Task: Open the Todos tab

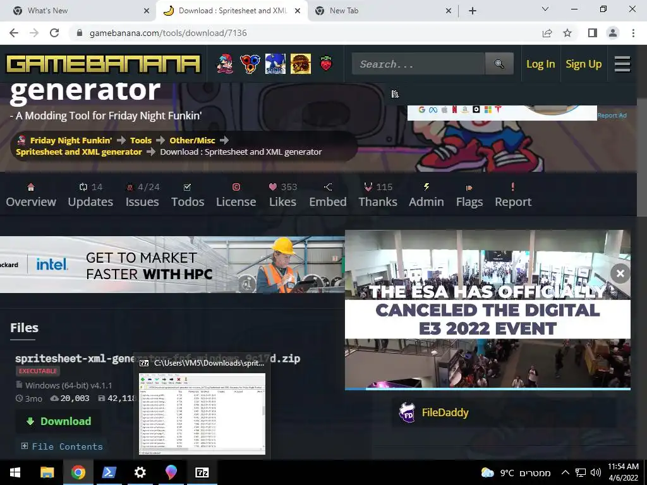Action: pyautogui.click(x=188, y=196)
